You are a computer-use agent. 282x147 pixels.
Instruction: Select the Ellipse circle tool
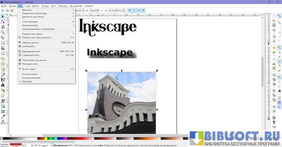[3, 53]
